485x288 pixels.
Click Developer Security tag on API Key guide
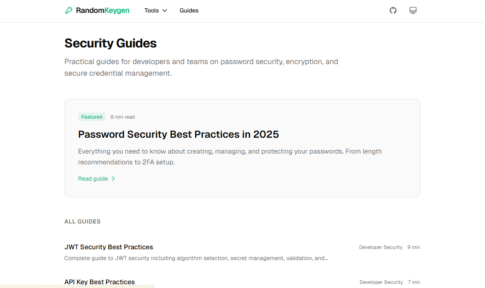(381, 282)
